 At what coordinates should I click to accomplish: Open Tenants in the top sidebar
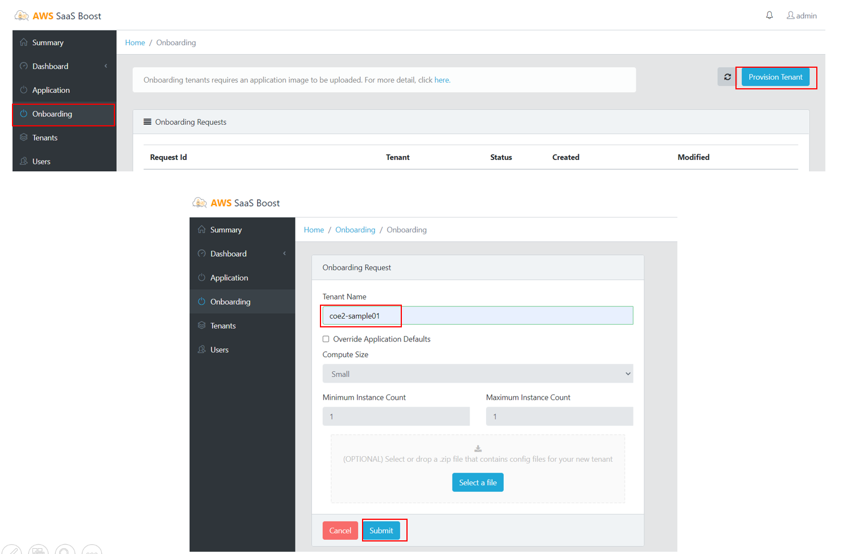point(45,138)
